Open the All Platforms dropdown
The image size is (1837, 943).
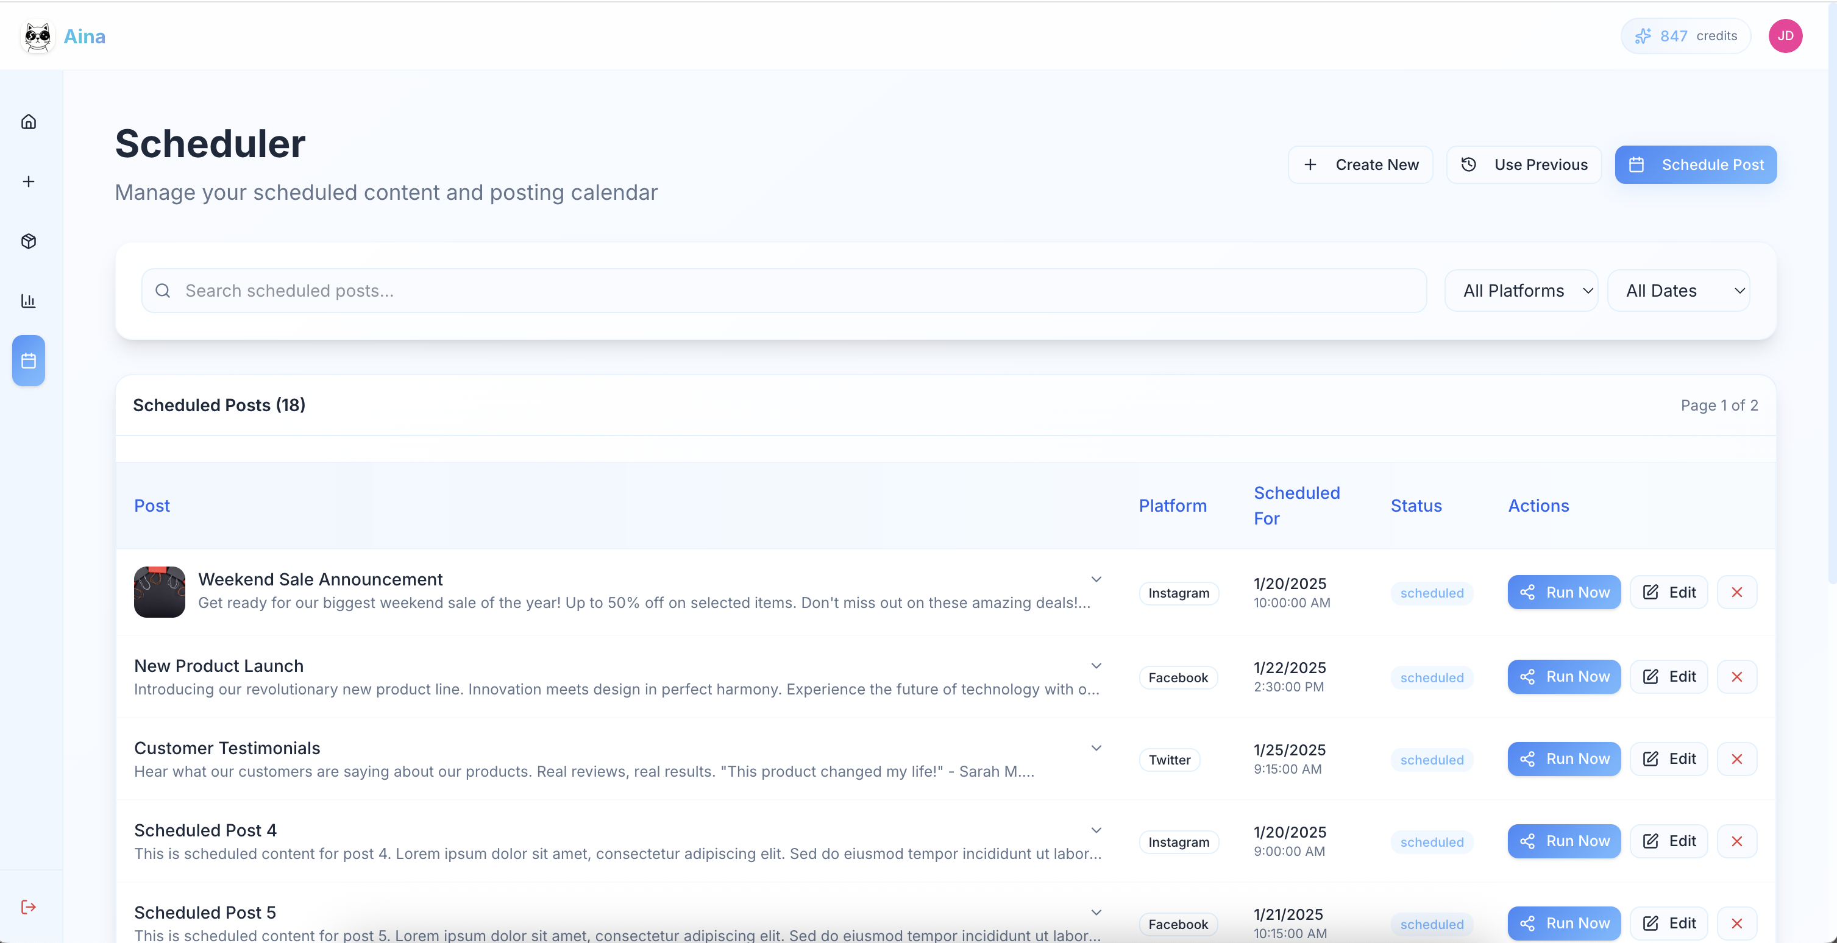click(x=1521, y=291)
